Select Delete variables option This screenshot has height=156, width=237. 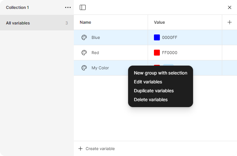[151, 100]
